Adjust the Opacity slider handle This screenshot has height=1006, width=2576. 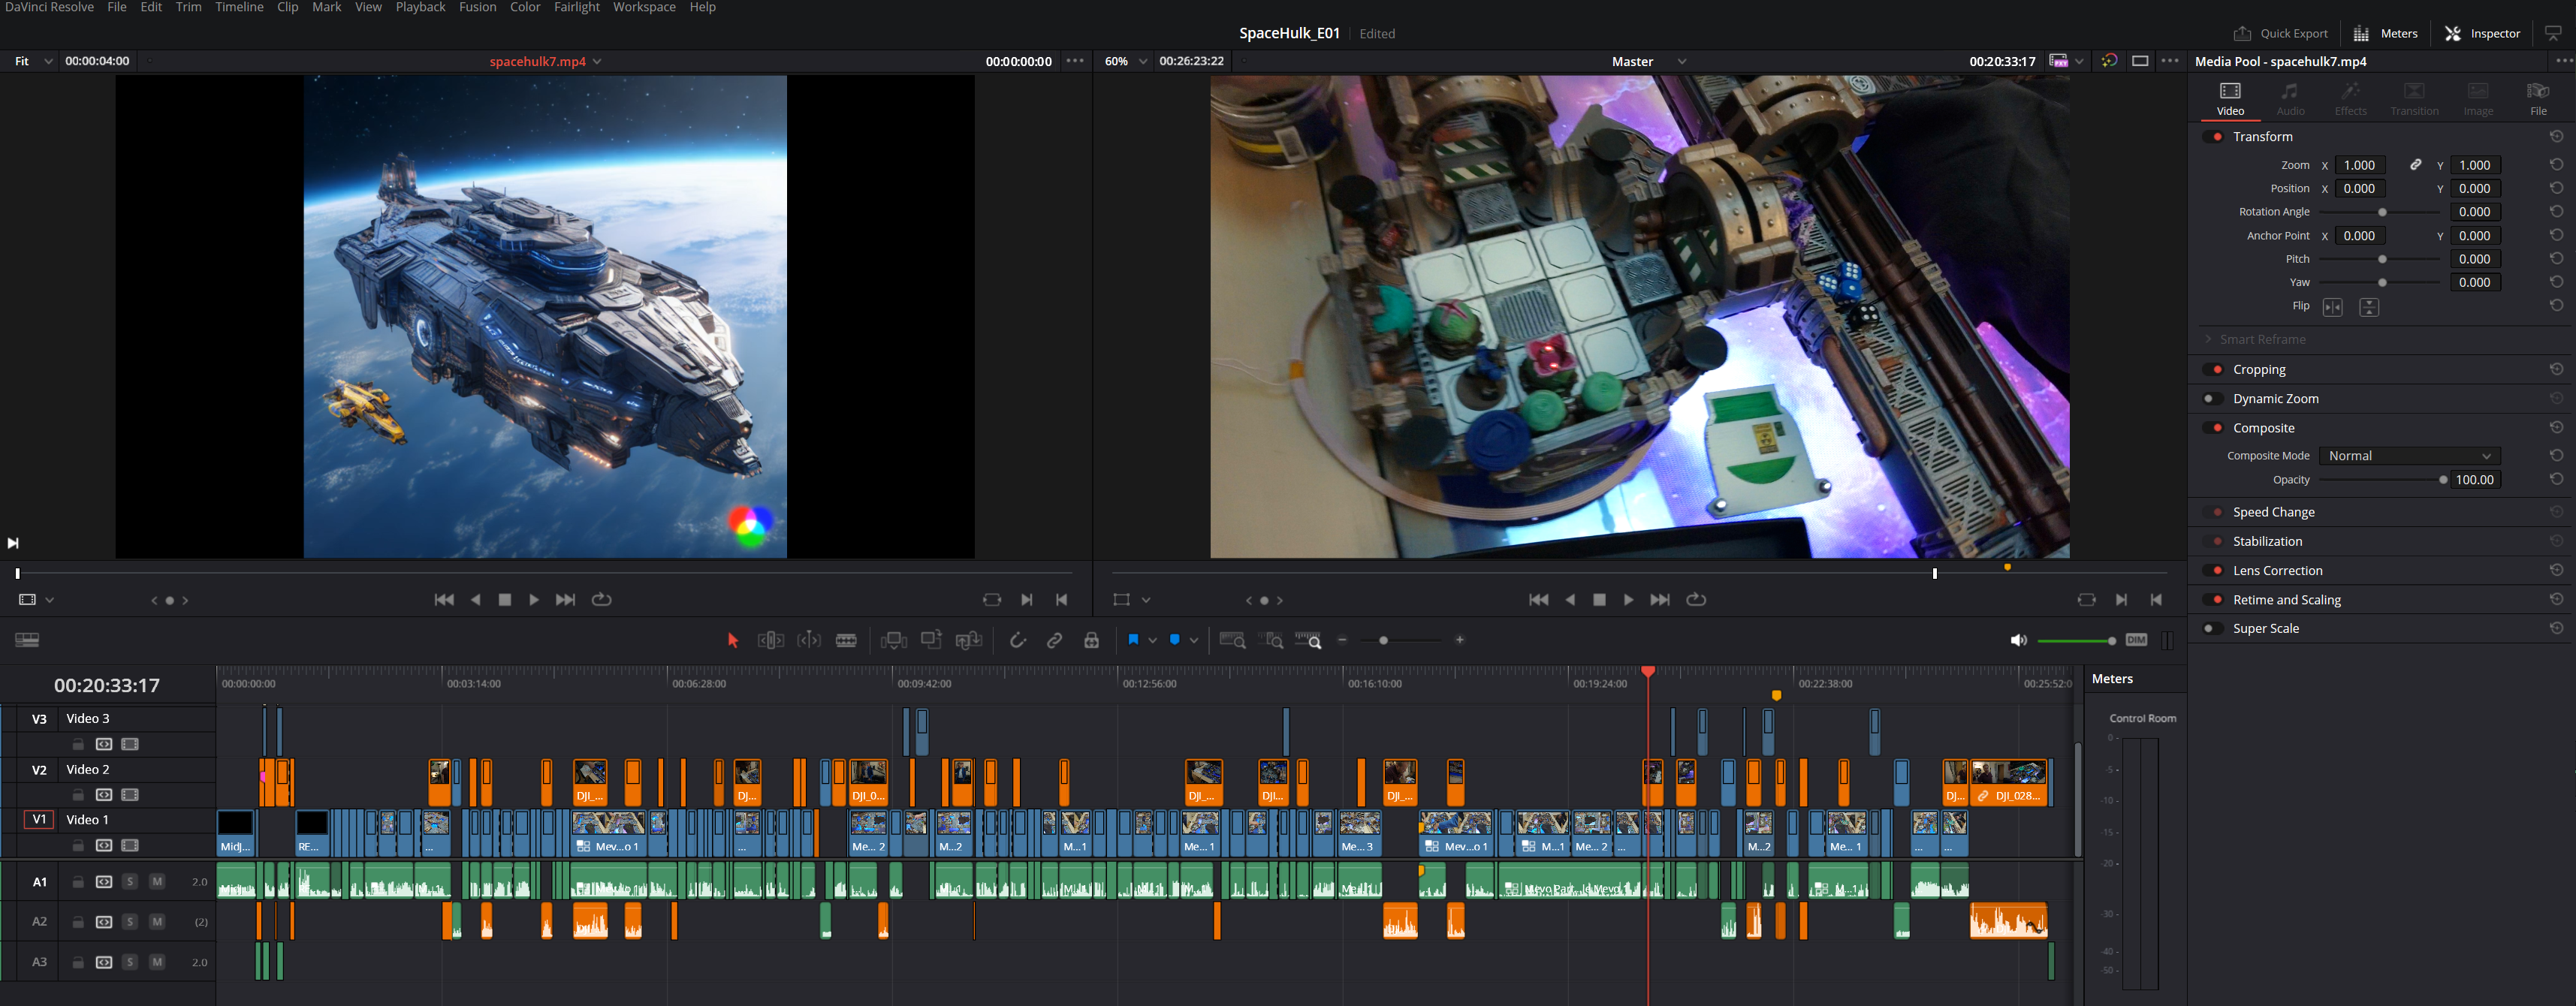click(2443, 480)
